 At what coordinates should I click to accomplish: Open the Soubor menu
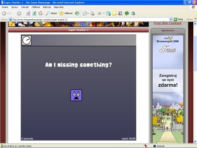pos(5,7)
